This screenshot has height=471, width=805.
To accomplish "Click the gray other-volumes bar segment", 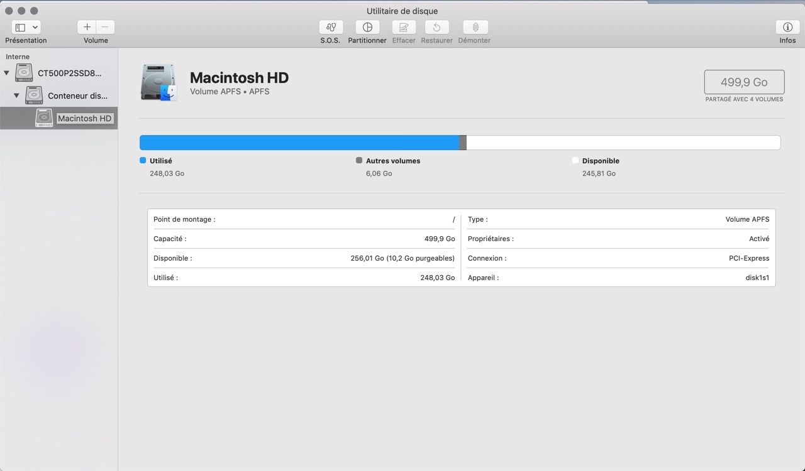I will 463,143.
